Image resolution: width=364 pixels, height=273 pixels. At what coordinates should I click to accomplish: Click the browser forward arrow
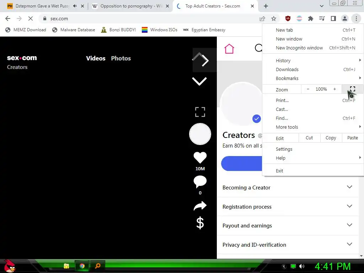click(x=19, y=18)
